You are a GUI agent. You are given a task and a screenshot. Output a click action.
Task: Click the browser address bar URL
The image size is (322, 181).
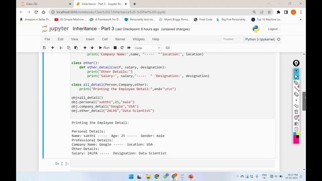coord(111,12)
